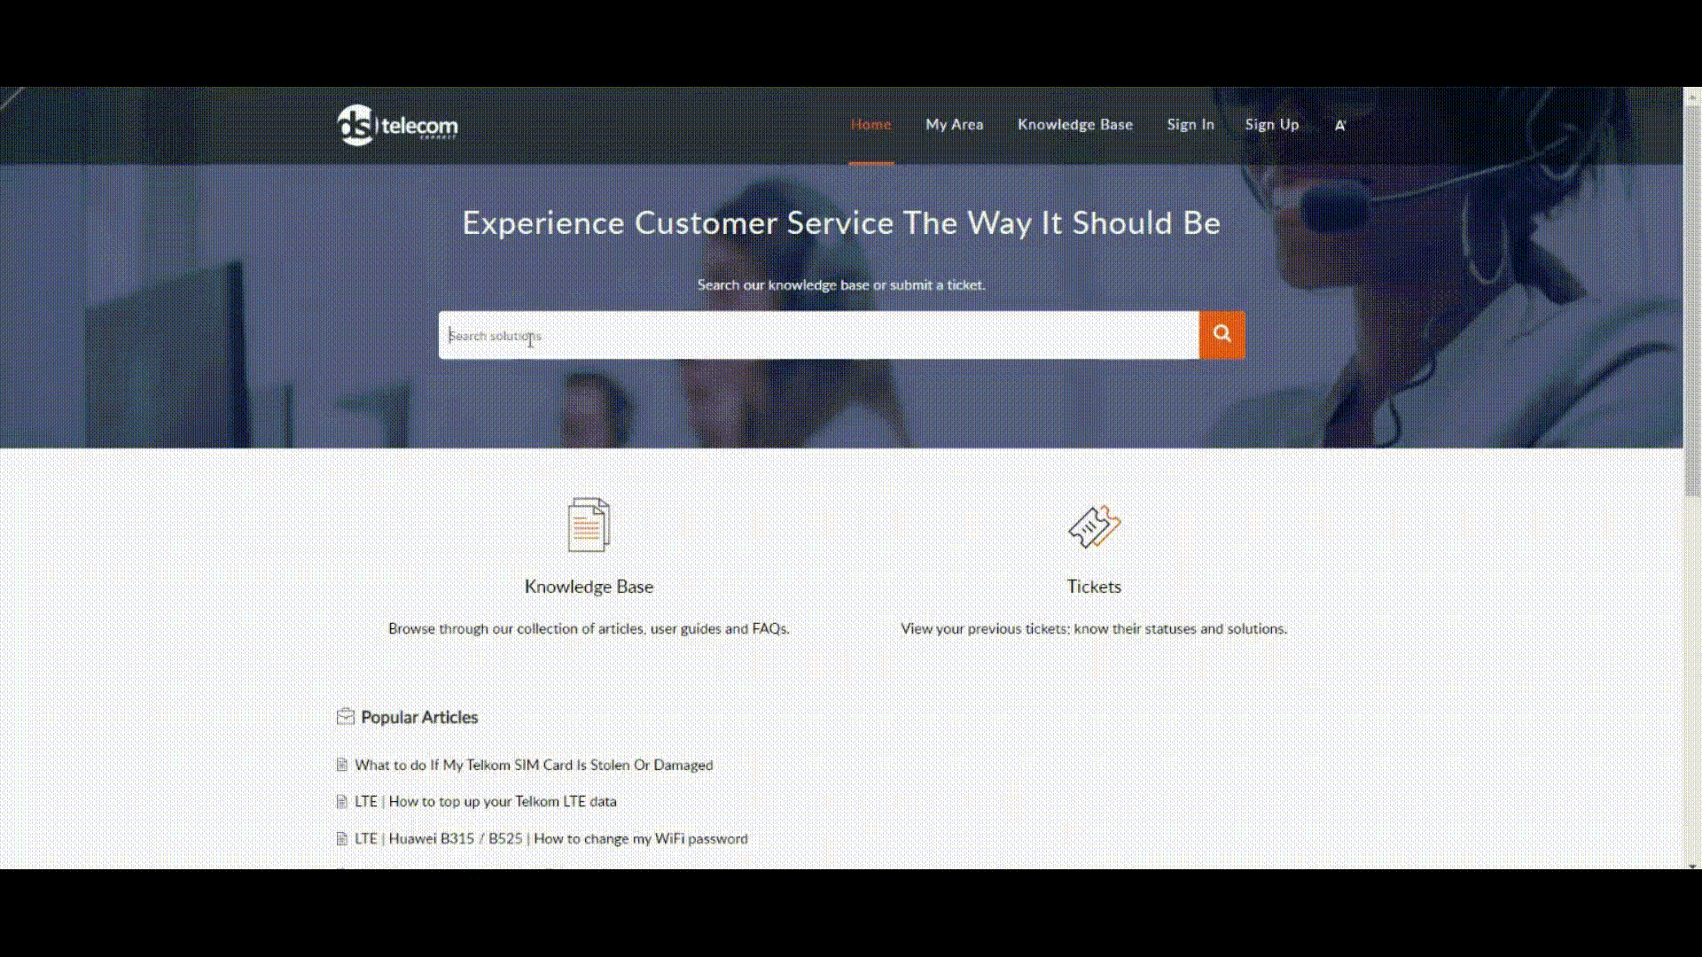Open the Knowledge Base document icon

click(x=589, y=525)
